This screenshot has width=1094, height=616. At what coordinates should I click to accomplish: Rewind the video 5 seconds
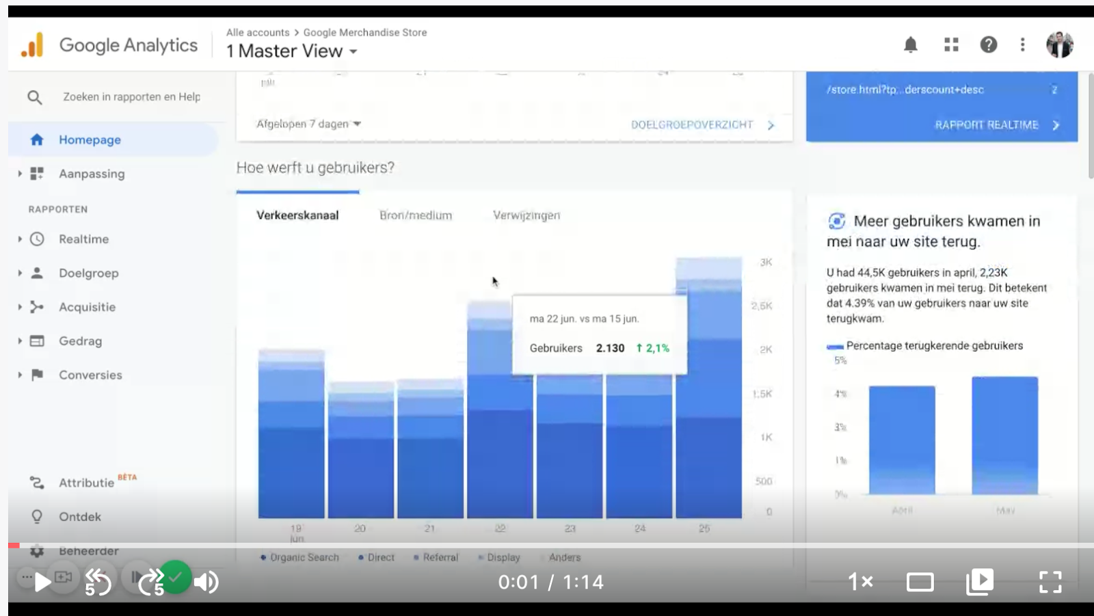pos(98,582)
